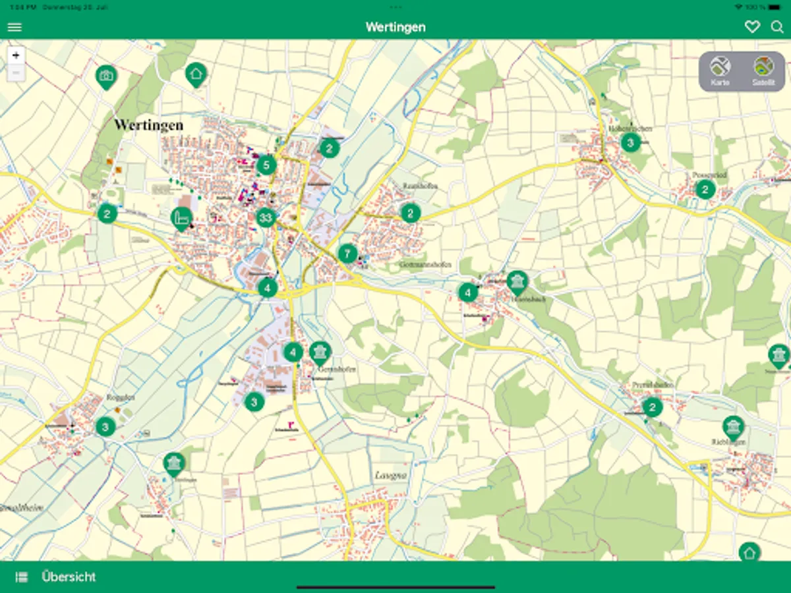Image resolution: width=791 pixels, height=593 pixels.
Task: Switch to Satellit map view
Action: [x=764, y=71]
